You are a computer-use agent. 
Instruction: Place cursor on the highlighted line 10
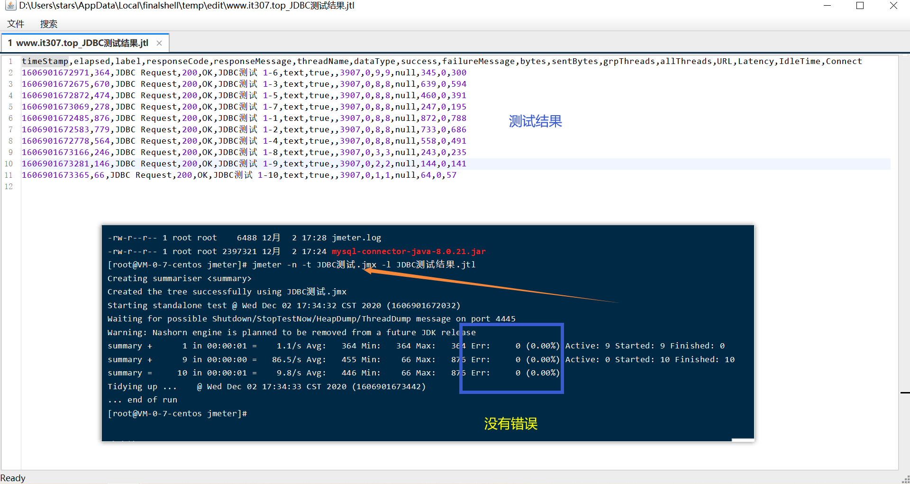pyautogui.click(x=237, y=164)
